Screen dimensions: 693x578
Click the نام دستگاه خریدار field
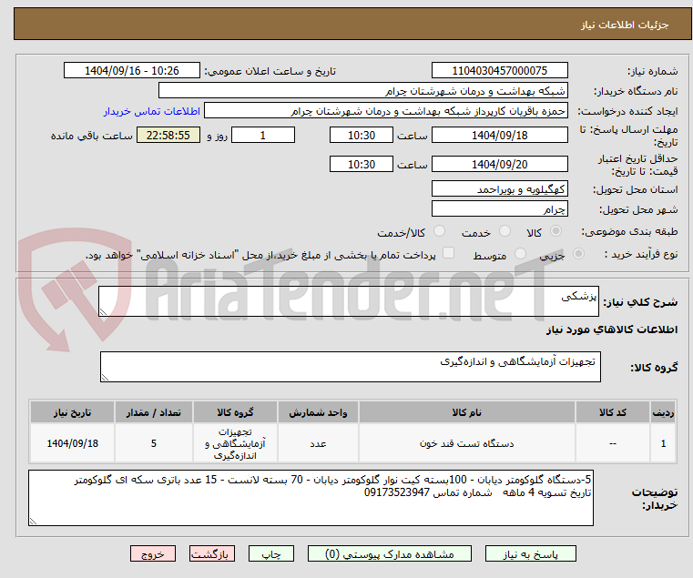point(362,91)
